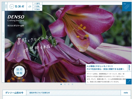Image resolution: width=132 pixels, height=99 pixels.
Task: Click the thermometer icon next to 26°C
Action: point(35,3)
